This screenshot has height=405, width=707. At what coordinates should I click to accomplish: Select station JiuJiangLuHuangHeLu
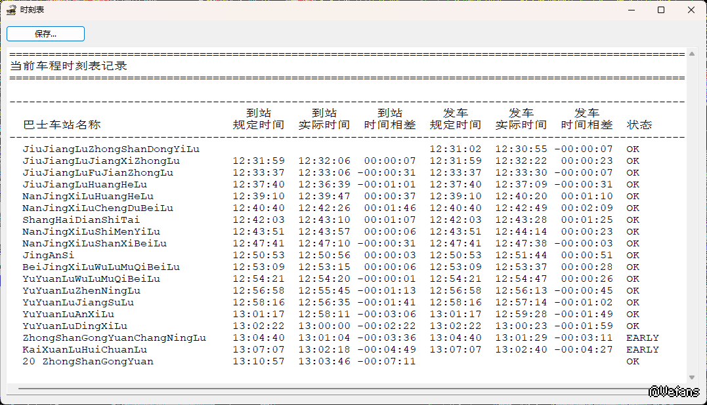[x=85, y=185]
